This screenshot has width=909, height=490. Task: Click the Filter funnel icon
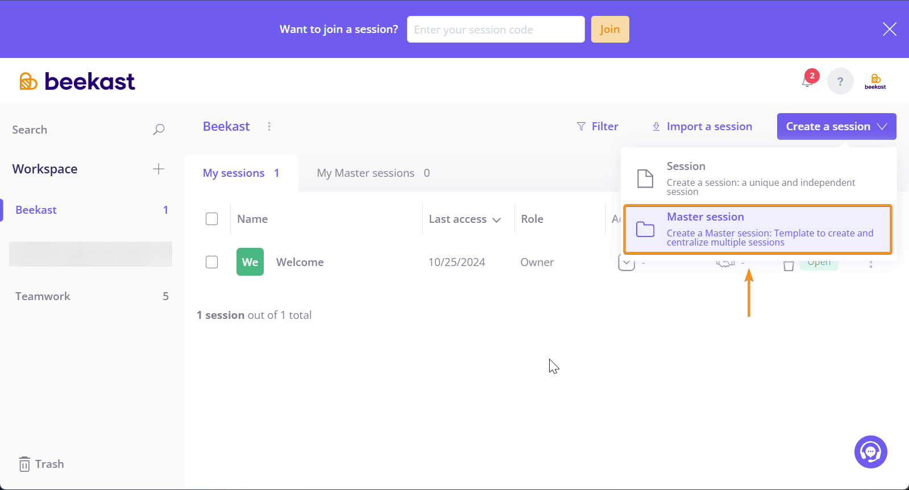[581, 126]
